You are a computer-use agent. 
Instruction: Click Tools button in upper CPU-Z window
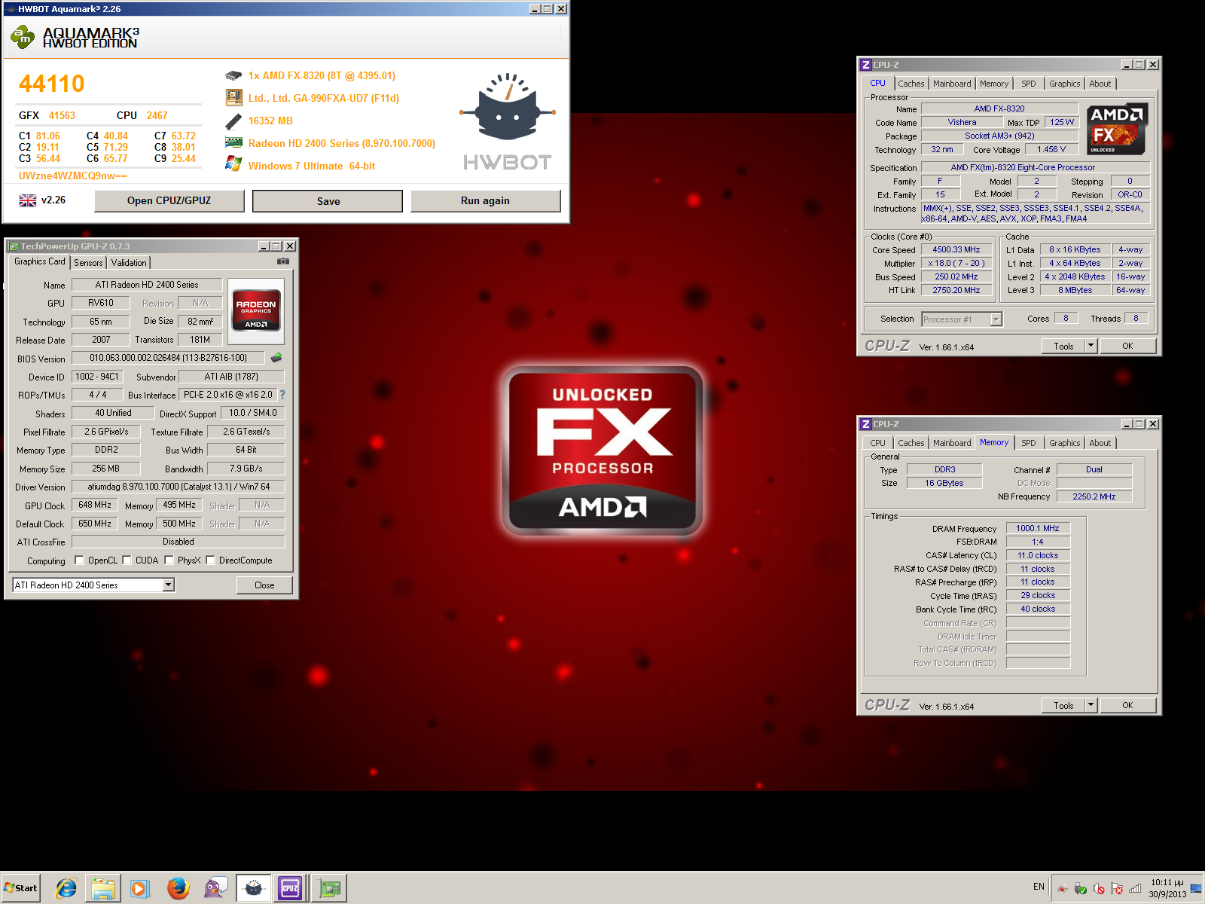[x=1063, y=346]
